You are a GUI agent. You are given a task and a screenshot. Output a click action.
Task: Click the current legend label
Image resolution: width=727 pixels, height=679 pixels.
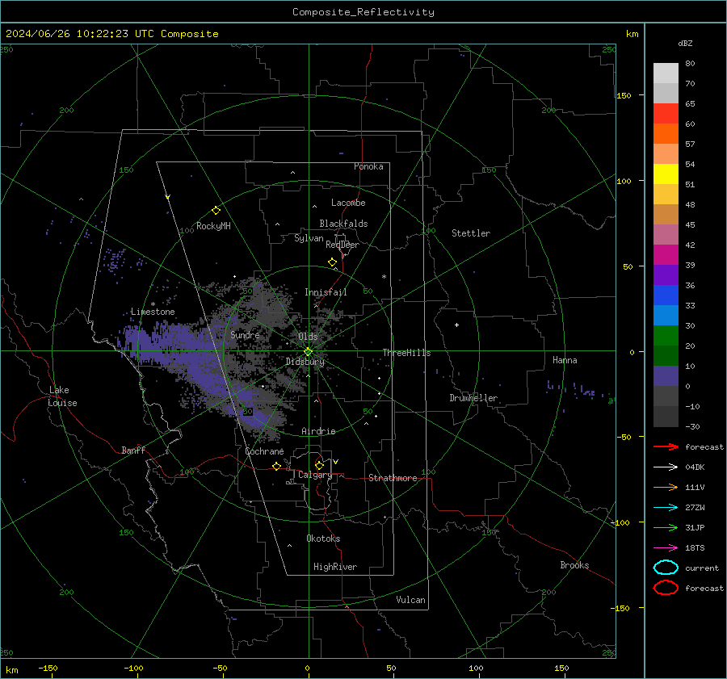tap(702, 568)
